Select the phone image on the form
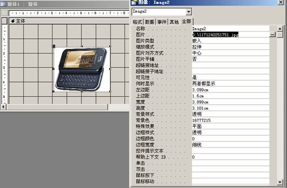Image resolution: width=287 pixels, height=188 pixels. coord(82,69)
